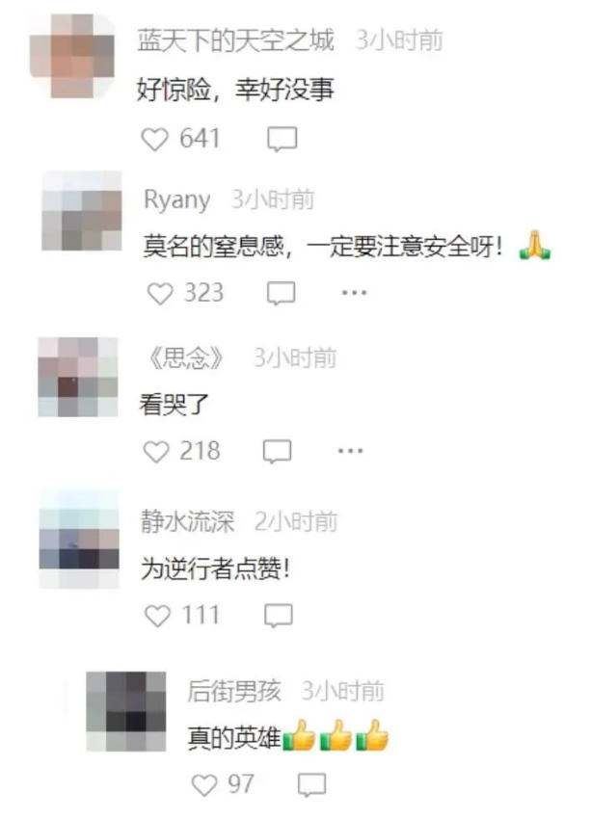Reply to 后街男孩's '真的英雄' comment
This screenshot has height=819, width=591.
point(311,785)
